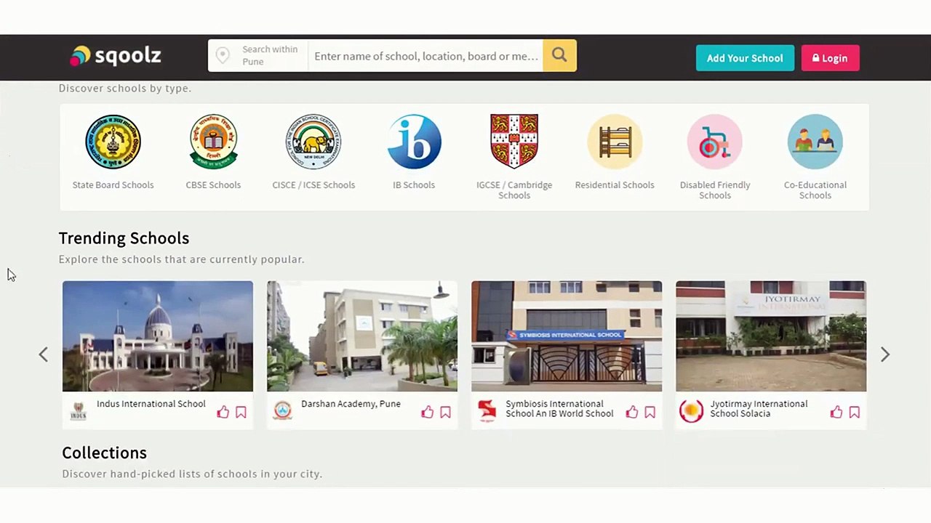The image size is (931, 523).
Task: Click the yellow search magnifier button
Action: 559,55
